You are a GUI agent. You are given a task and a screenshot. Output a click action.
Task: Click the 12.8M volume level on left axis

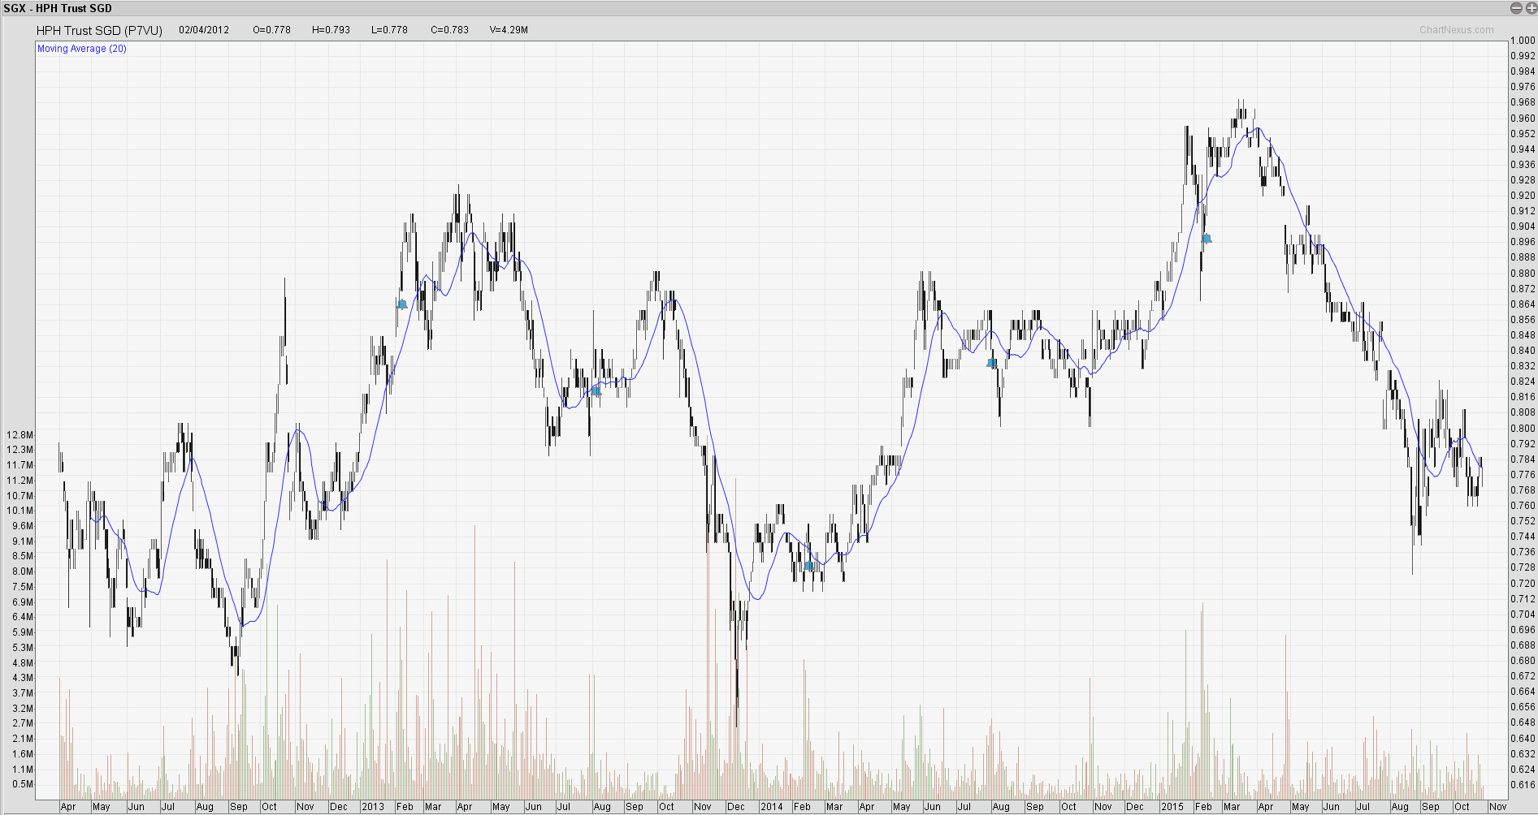tap(19, 435)
